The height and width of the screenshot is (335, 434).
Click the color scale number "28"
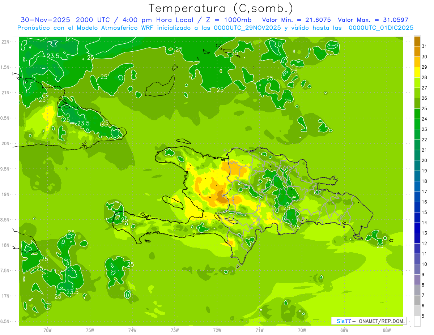424,77
